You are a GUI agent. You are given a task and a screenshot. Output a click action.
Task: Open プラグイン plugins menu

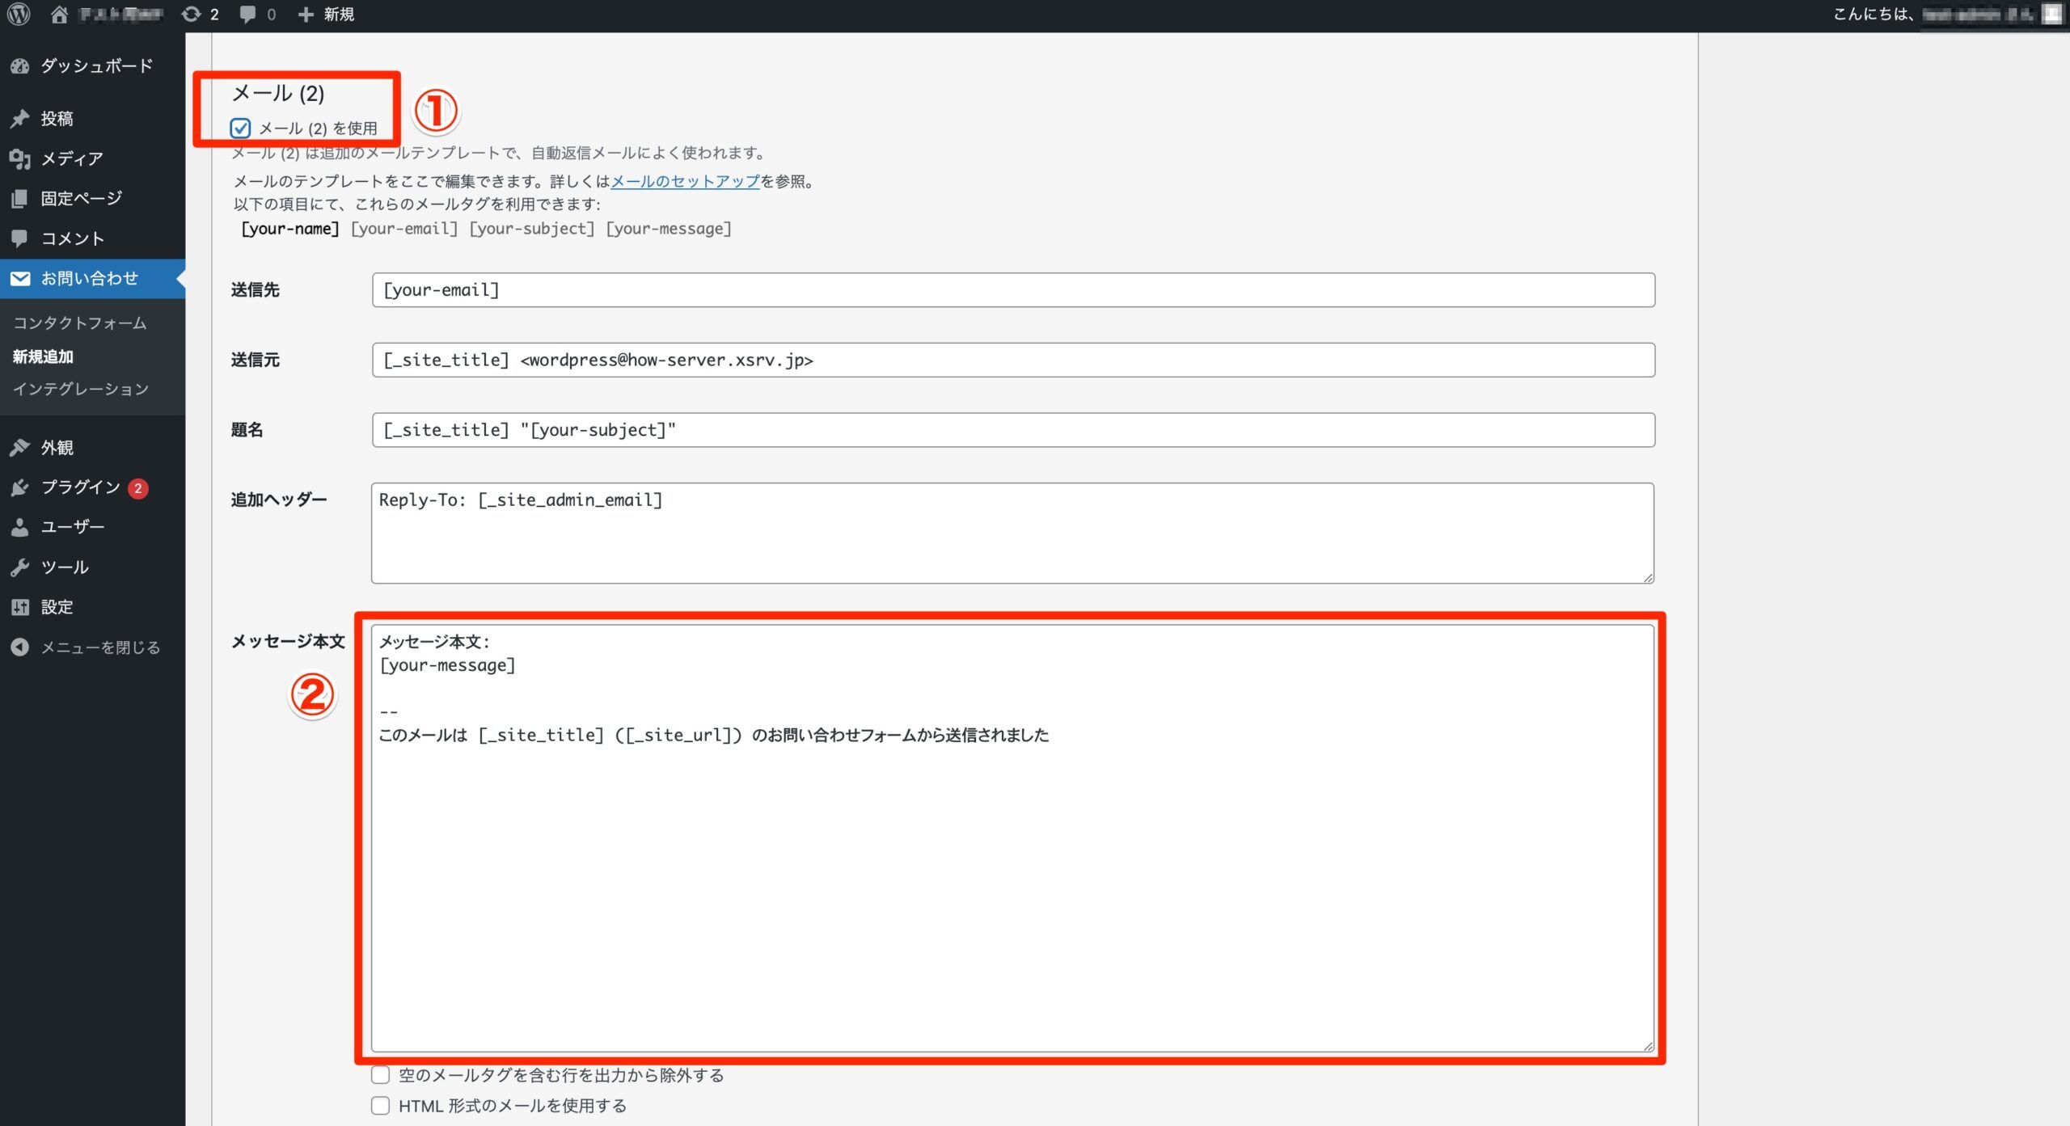tap(80, 487)
